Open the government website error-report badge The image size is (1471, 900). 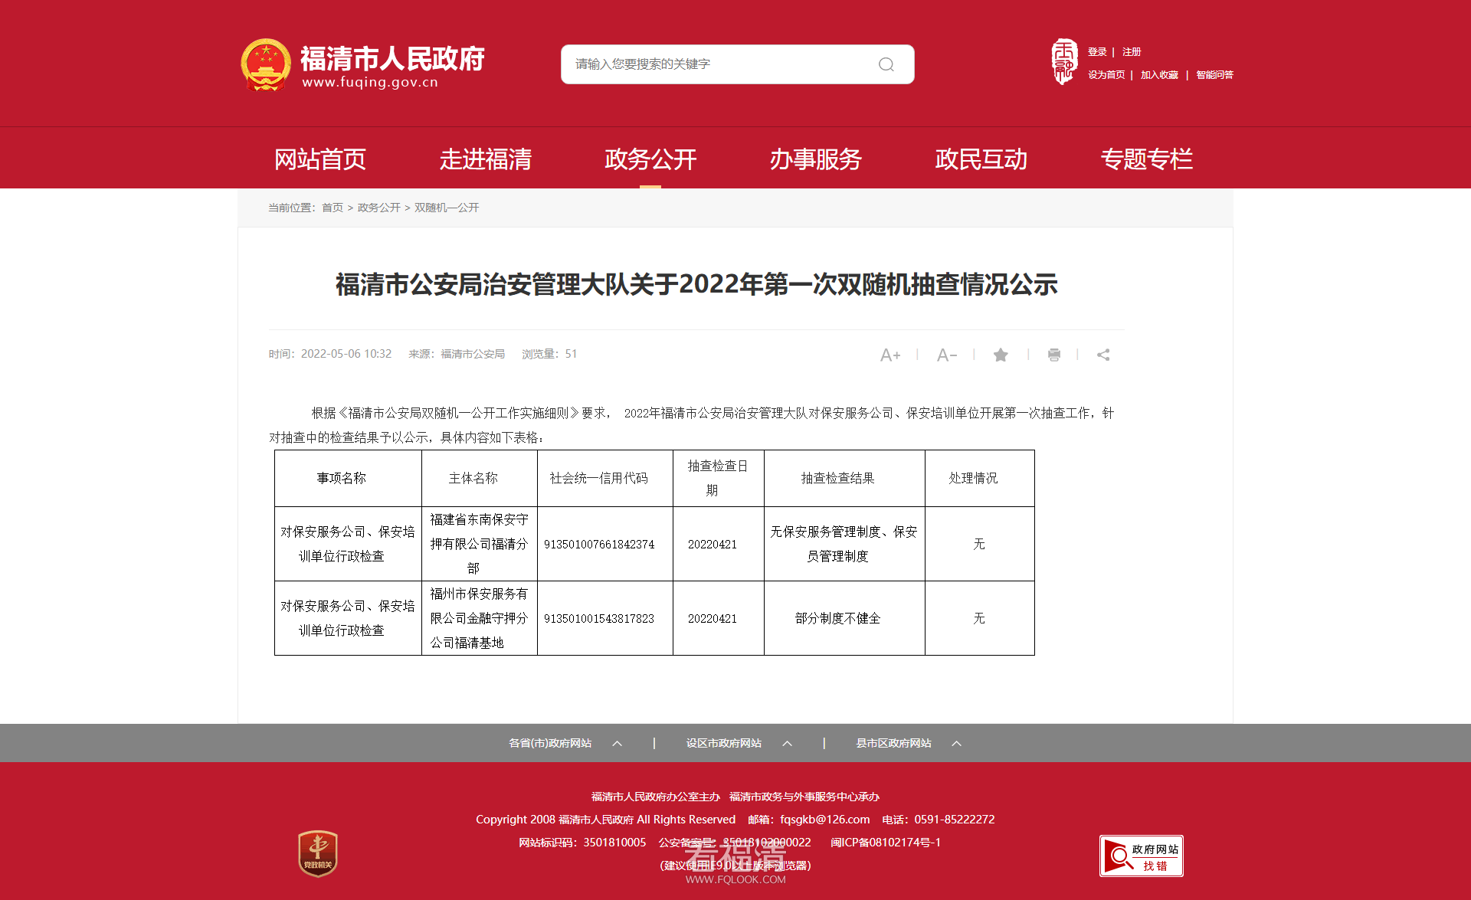(1141, 856)
